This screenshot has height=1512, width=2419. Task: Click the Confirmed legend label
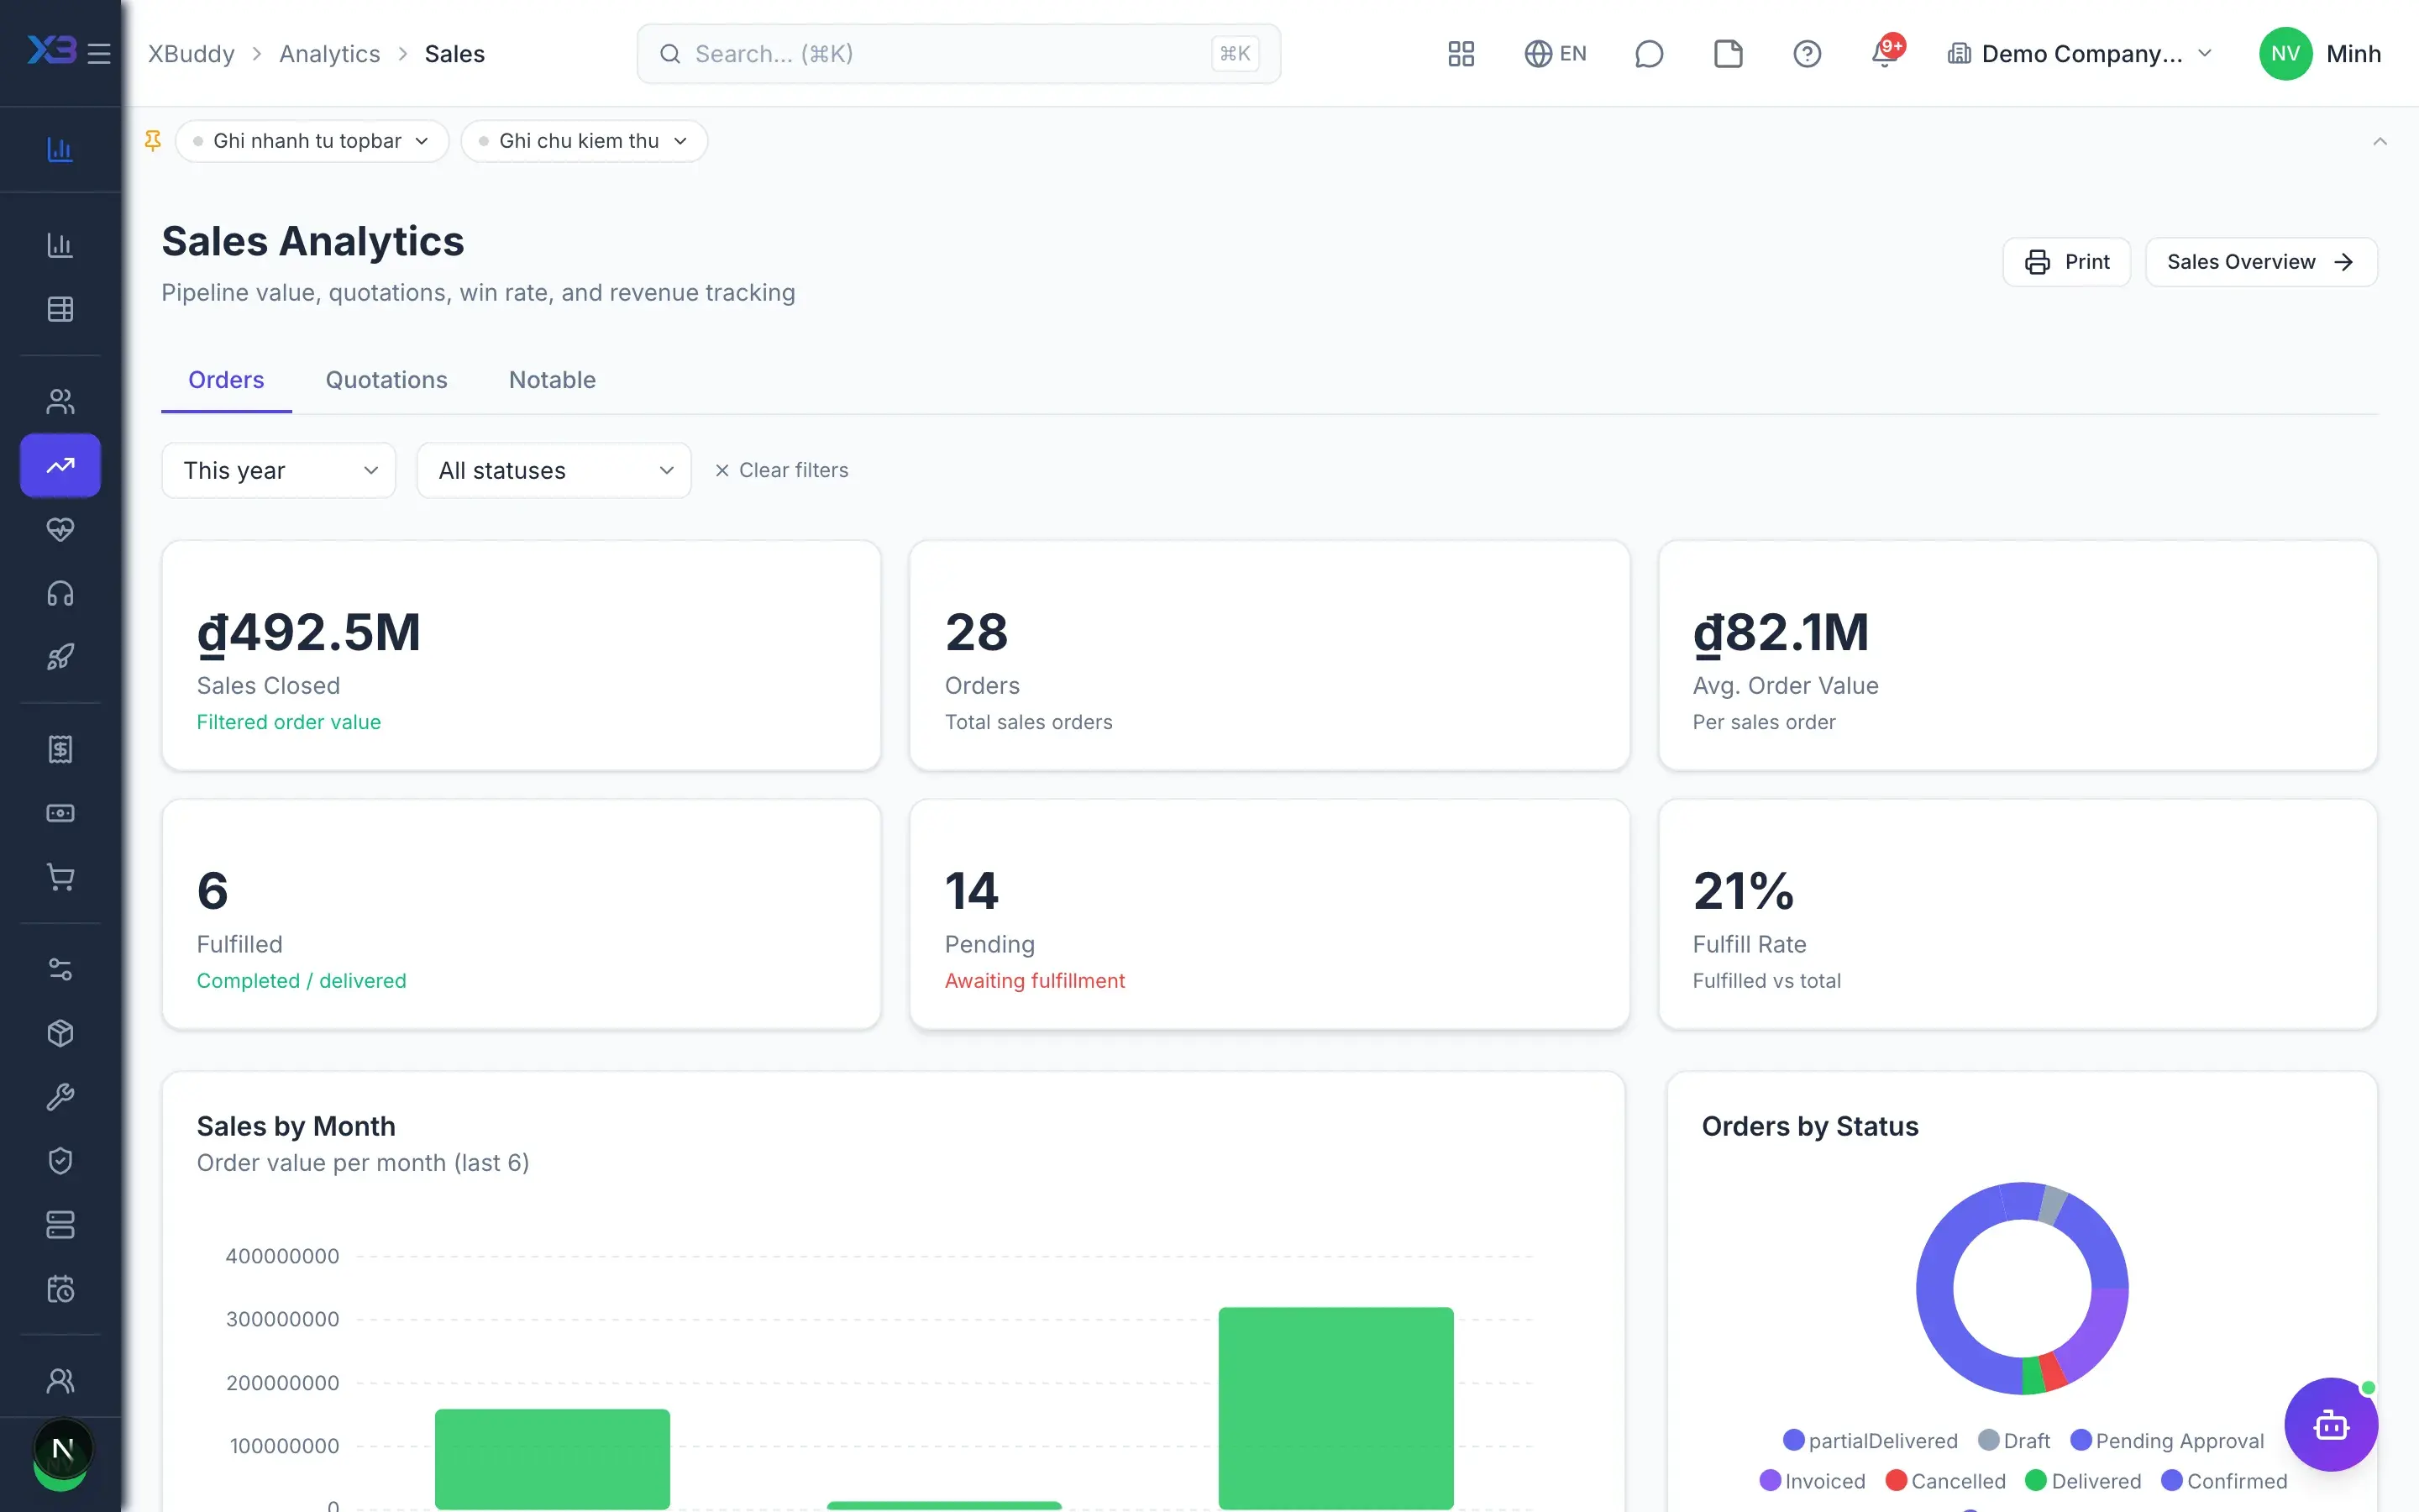point(2236,1481)
